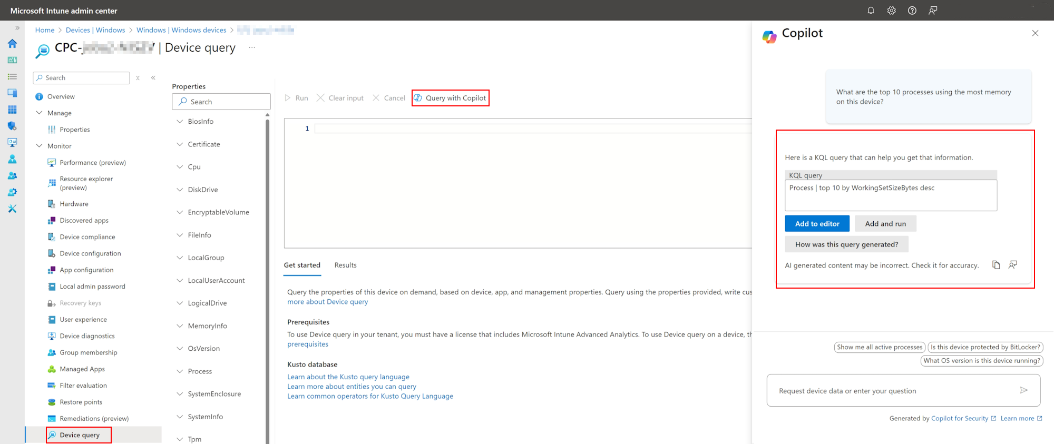
Task: Switch to the Results tab
Action: click(x=345, y=265)
